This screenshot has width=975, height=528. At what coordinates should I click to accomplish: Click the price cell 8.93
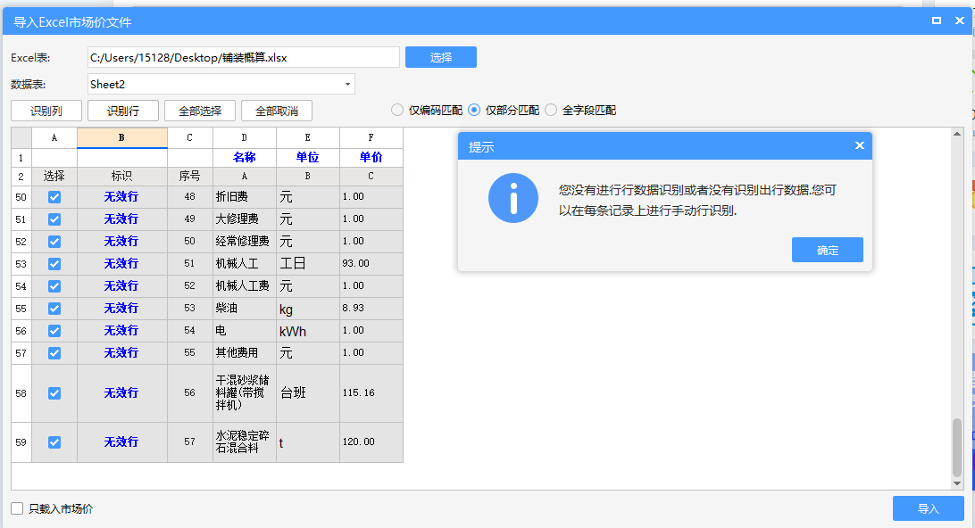[x=371, y=309]
